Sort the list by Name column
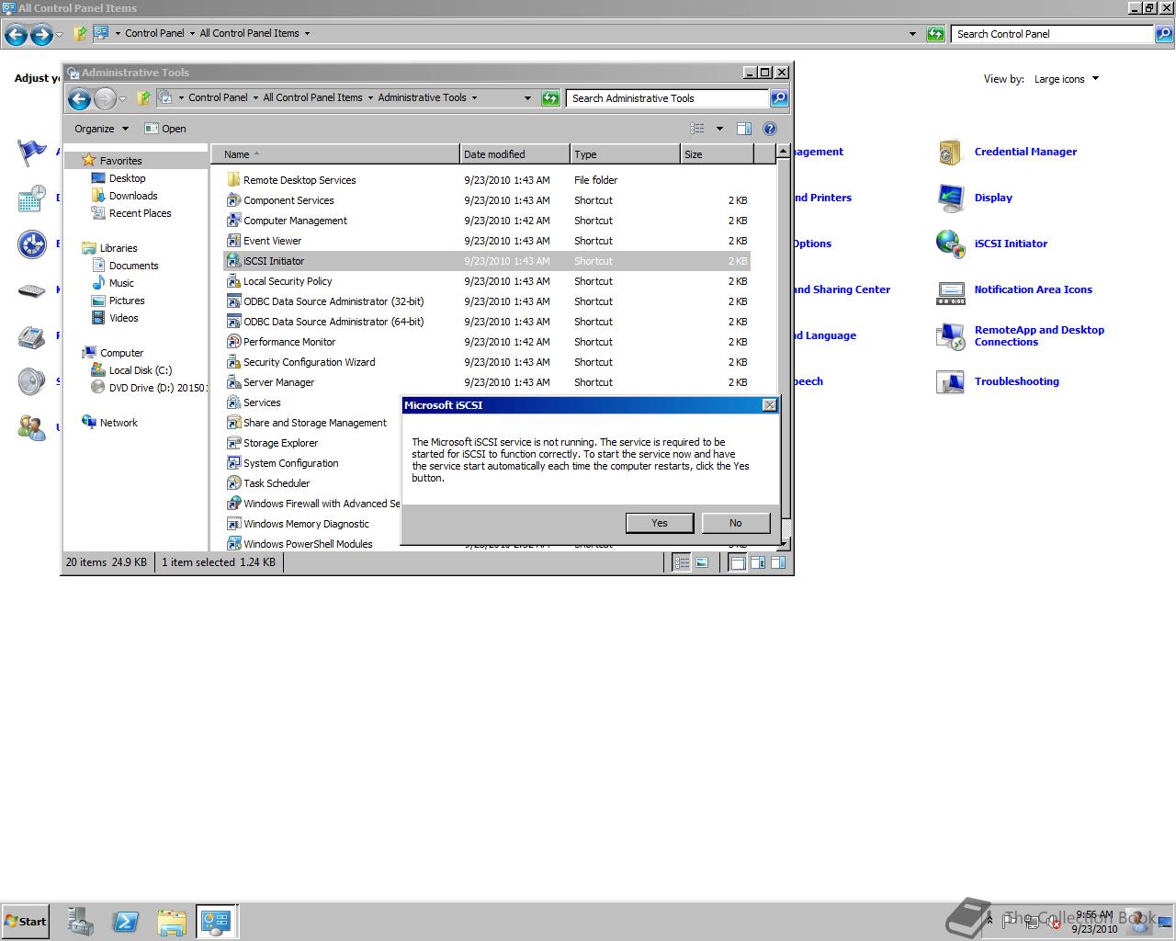The image size is (1176, 941). (x=335, y=154)
